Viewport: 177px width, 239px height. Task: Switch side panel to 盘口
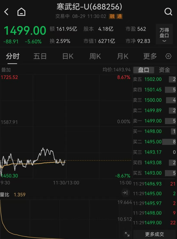click(x=144, y=70)
